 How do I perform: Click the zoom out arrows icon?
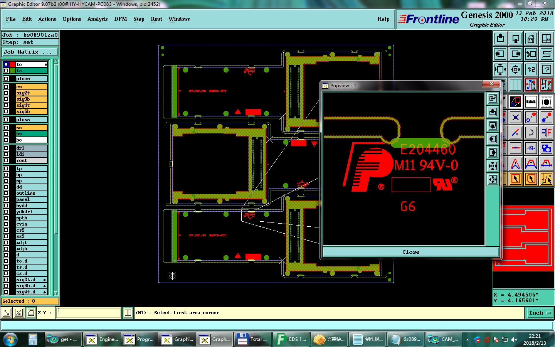(500, 69)
